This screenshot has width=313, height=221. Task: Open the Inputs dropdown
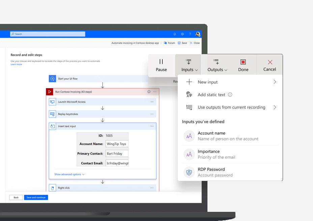click(188, 65)
